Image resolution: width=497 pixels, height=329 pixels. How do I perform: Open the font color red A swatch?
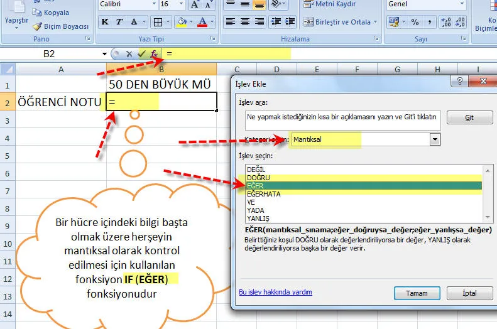[x=202, y=22]
